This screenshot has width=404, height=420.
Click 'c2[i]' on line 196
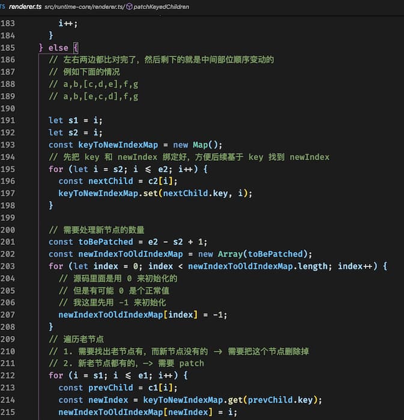[x=160, y=181]
